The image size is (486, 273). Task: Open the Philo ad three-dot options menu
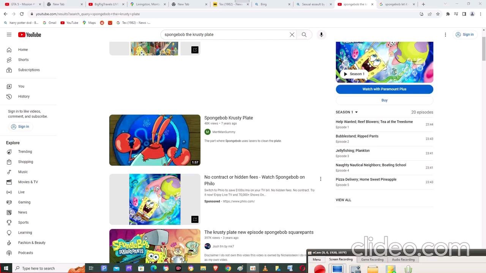pos(320,179)
